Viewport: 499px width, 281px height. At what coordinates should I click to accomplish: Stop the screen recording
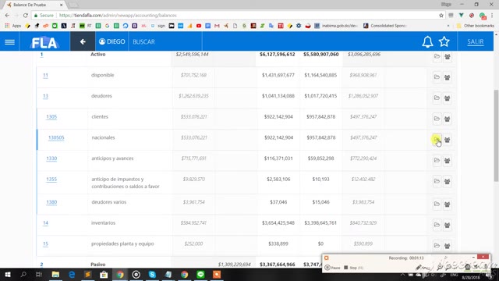click(353, 268)
